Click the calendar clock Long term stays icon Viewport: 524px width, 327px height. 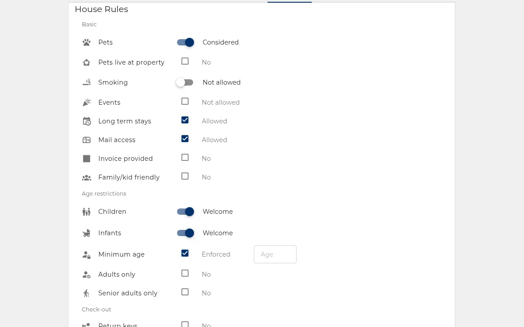pyautogui.click(x=87, y=121)
